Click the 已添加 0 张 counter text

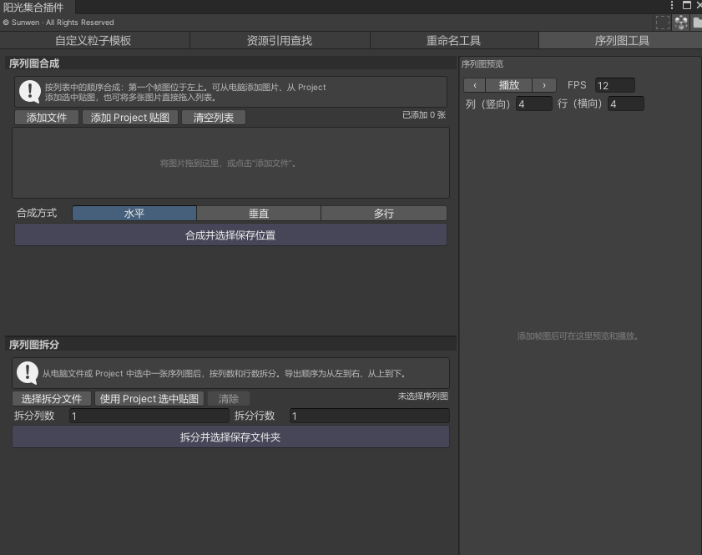424,115
